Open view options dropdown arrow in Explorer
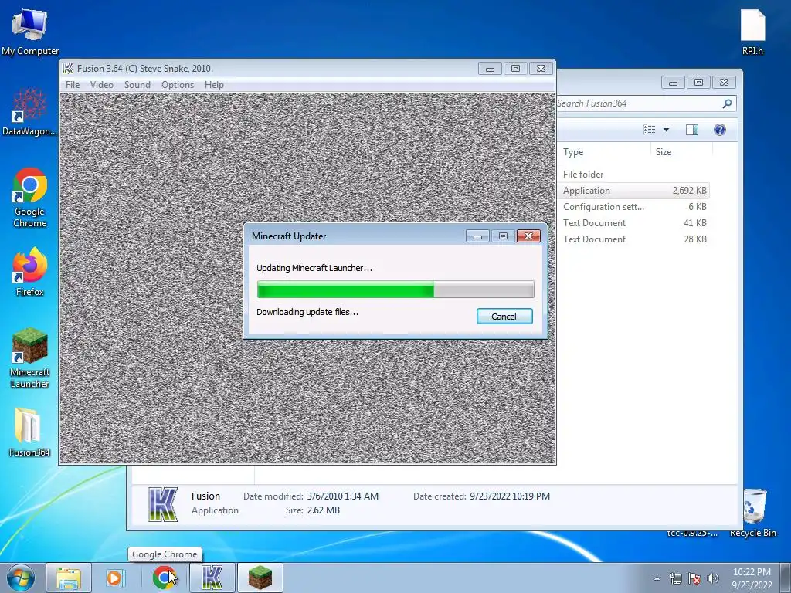Screen dimensions: 791x593 [x=666, y=130]
